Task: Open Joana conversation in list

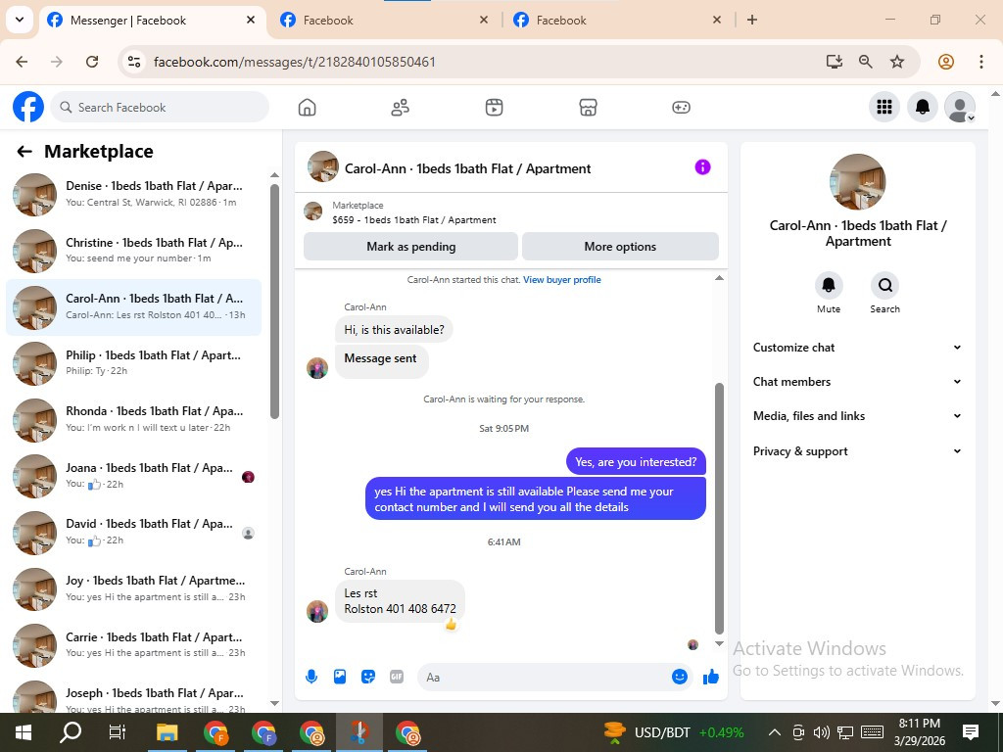Action: pyautogui.click(x=133, y=476)
